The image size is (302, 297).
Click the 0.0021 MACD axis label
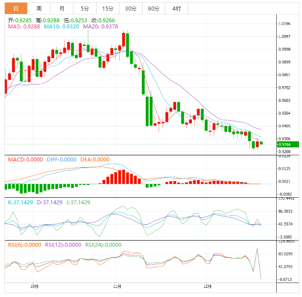(285, 182)
